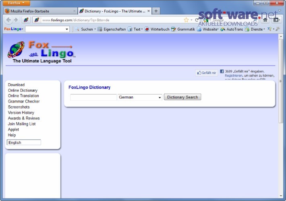Image resolution: width=286 pixels, height=201 pixels.
Task: Reload the page with the refresh icon
Action: point(197,20)
